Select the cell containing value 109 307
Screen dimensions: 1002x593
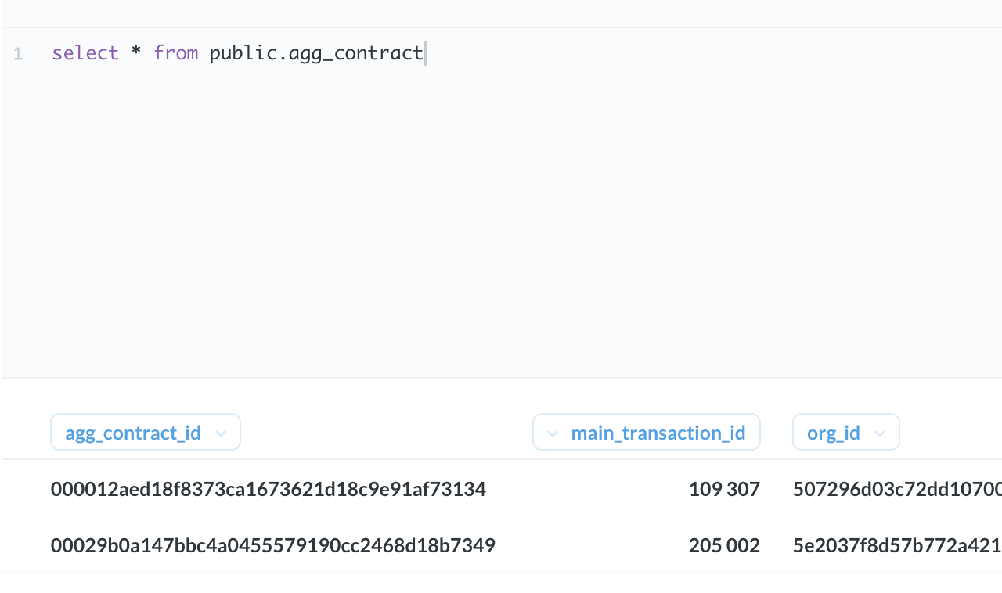tap(724, 488)
